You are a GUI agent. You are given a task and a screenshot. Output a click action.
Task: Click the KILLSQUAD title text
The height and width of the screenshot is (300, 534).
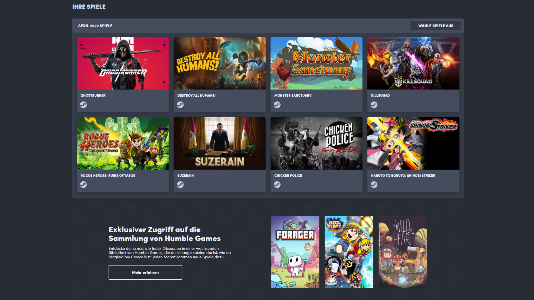click(x=380, y=96)
